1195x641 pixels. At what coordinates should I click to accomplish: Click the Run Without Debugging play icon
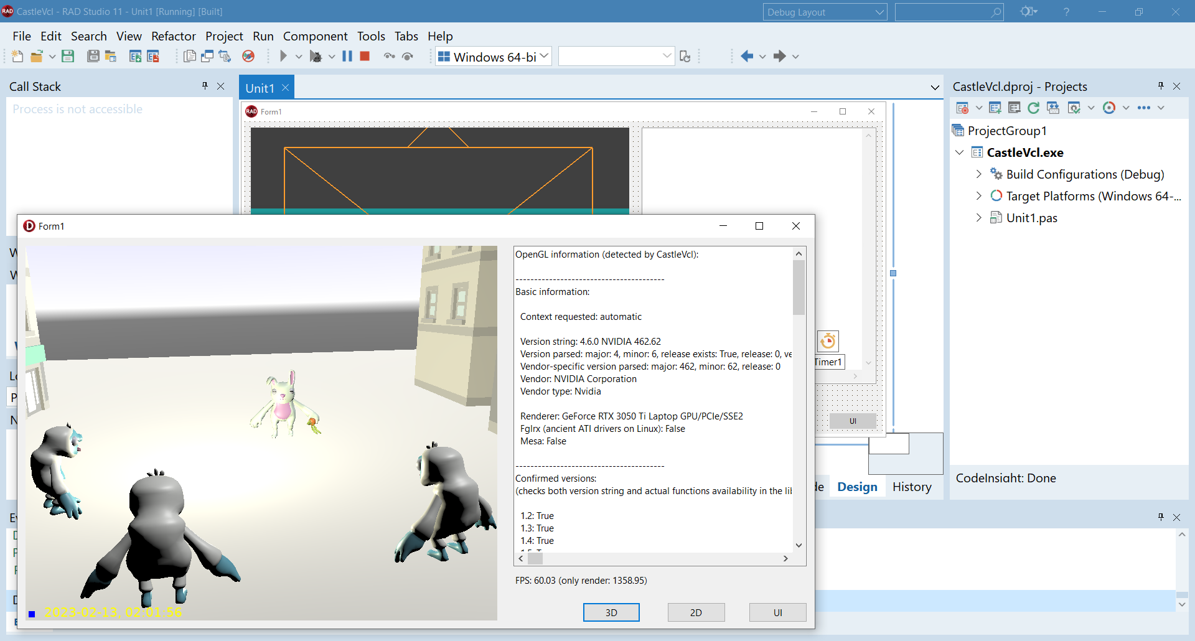[x=283, y=57]
